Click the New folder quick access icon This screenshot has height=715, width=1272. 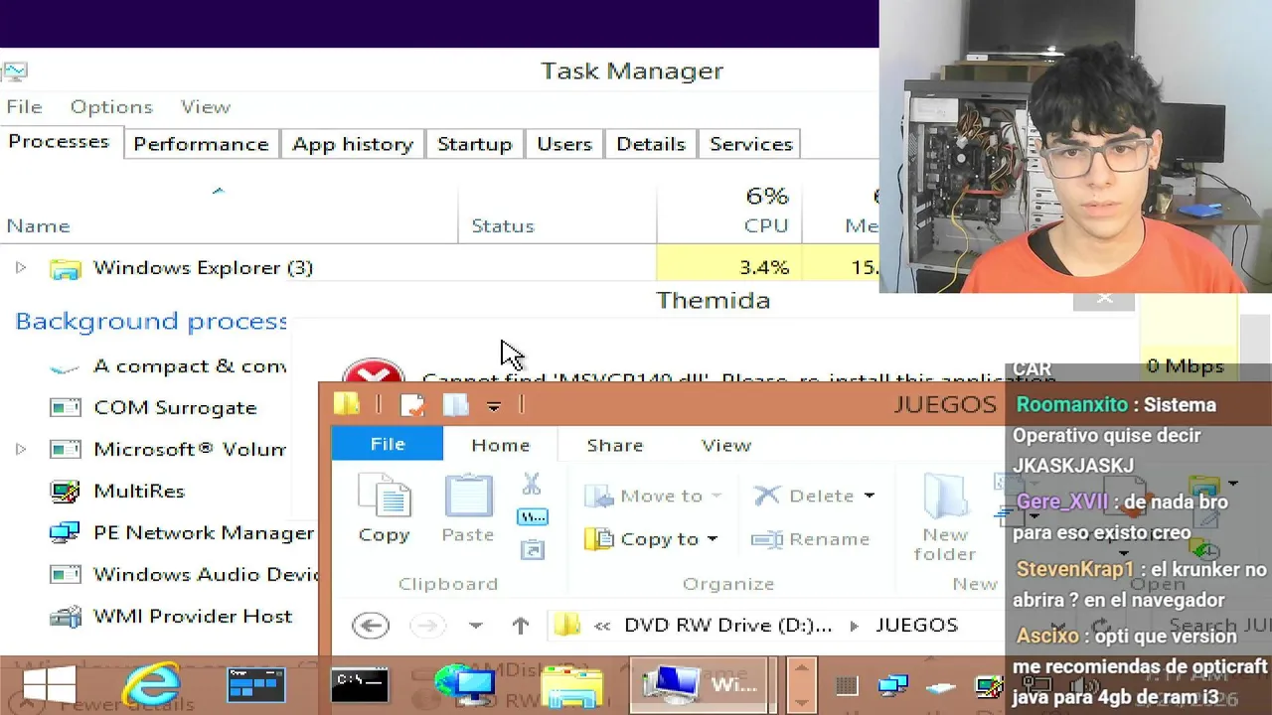455,404
